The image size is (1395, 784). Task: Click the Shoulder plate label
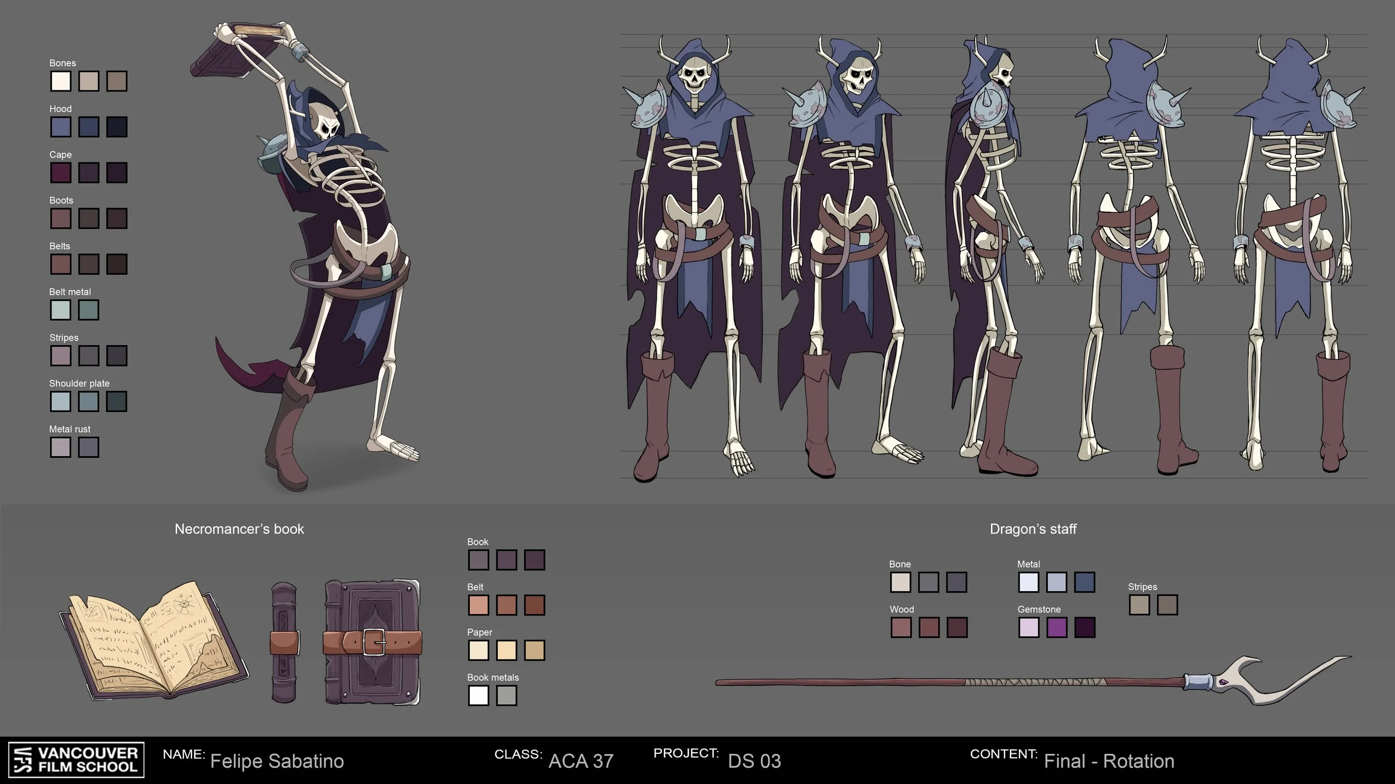click(x=79, y=383)
